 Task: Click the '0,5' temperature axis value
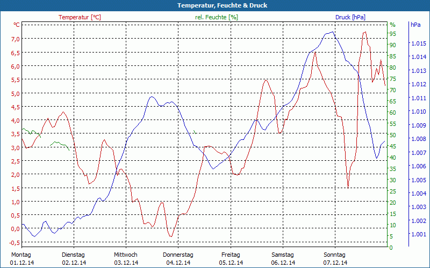tap(16, 215)
